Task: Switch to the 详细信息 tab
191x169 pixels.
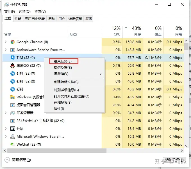Action: point(75,19)
